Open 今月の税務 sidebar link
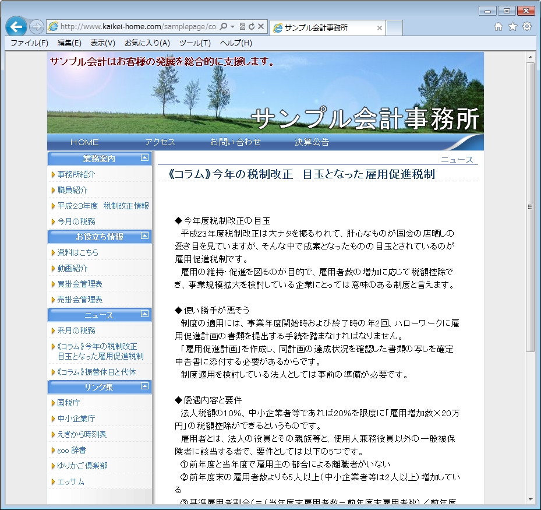The height and width of the screenshot is (510, 541). click(x=76, y=221)
